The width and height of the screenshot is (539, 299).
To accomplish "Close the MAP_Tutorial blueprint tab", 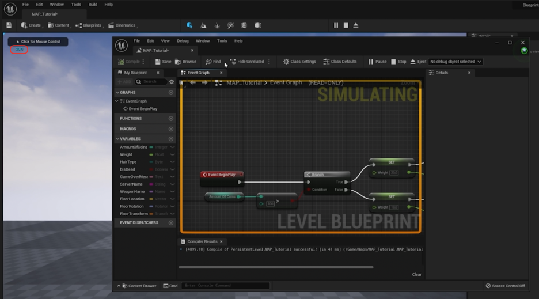I will [x=192, y=50].
